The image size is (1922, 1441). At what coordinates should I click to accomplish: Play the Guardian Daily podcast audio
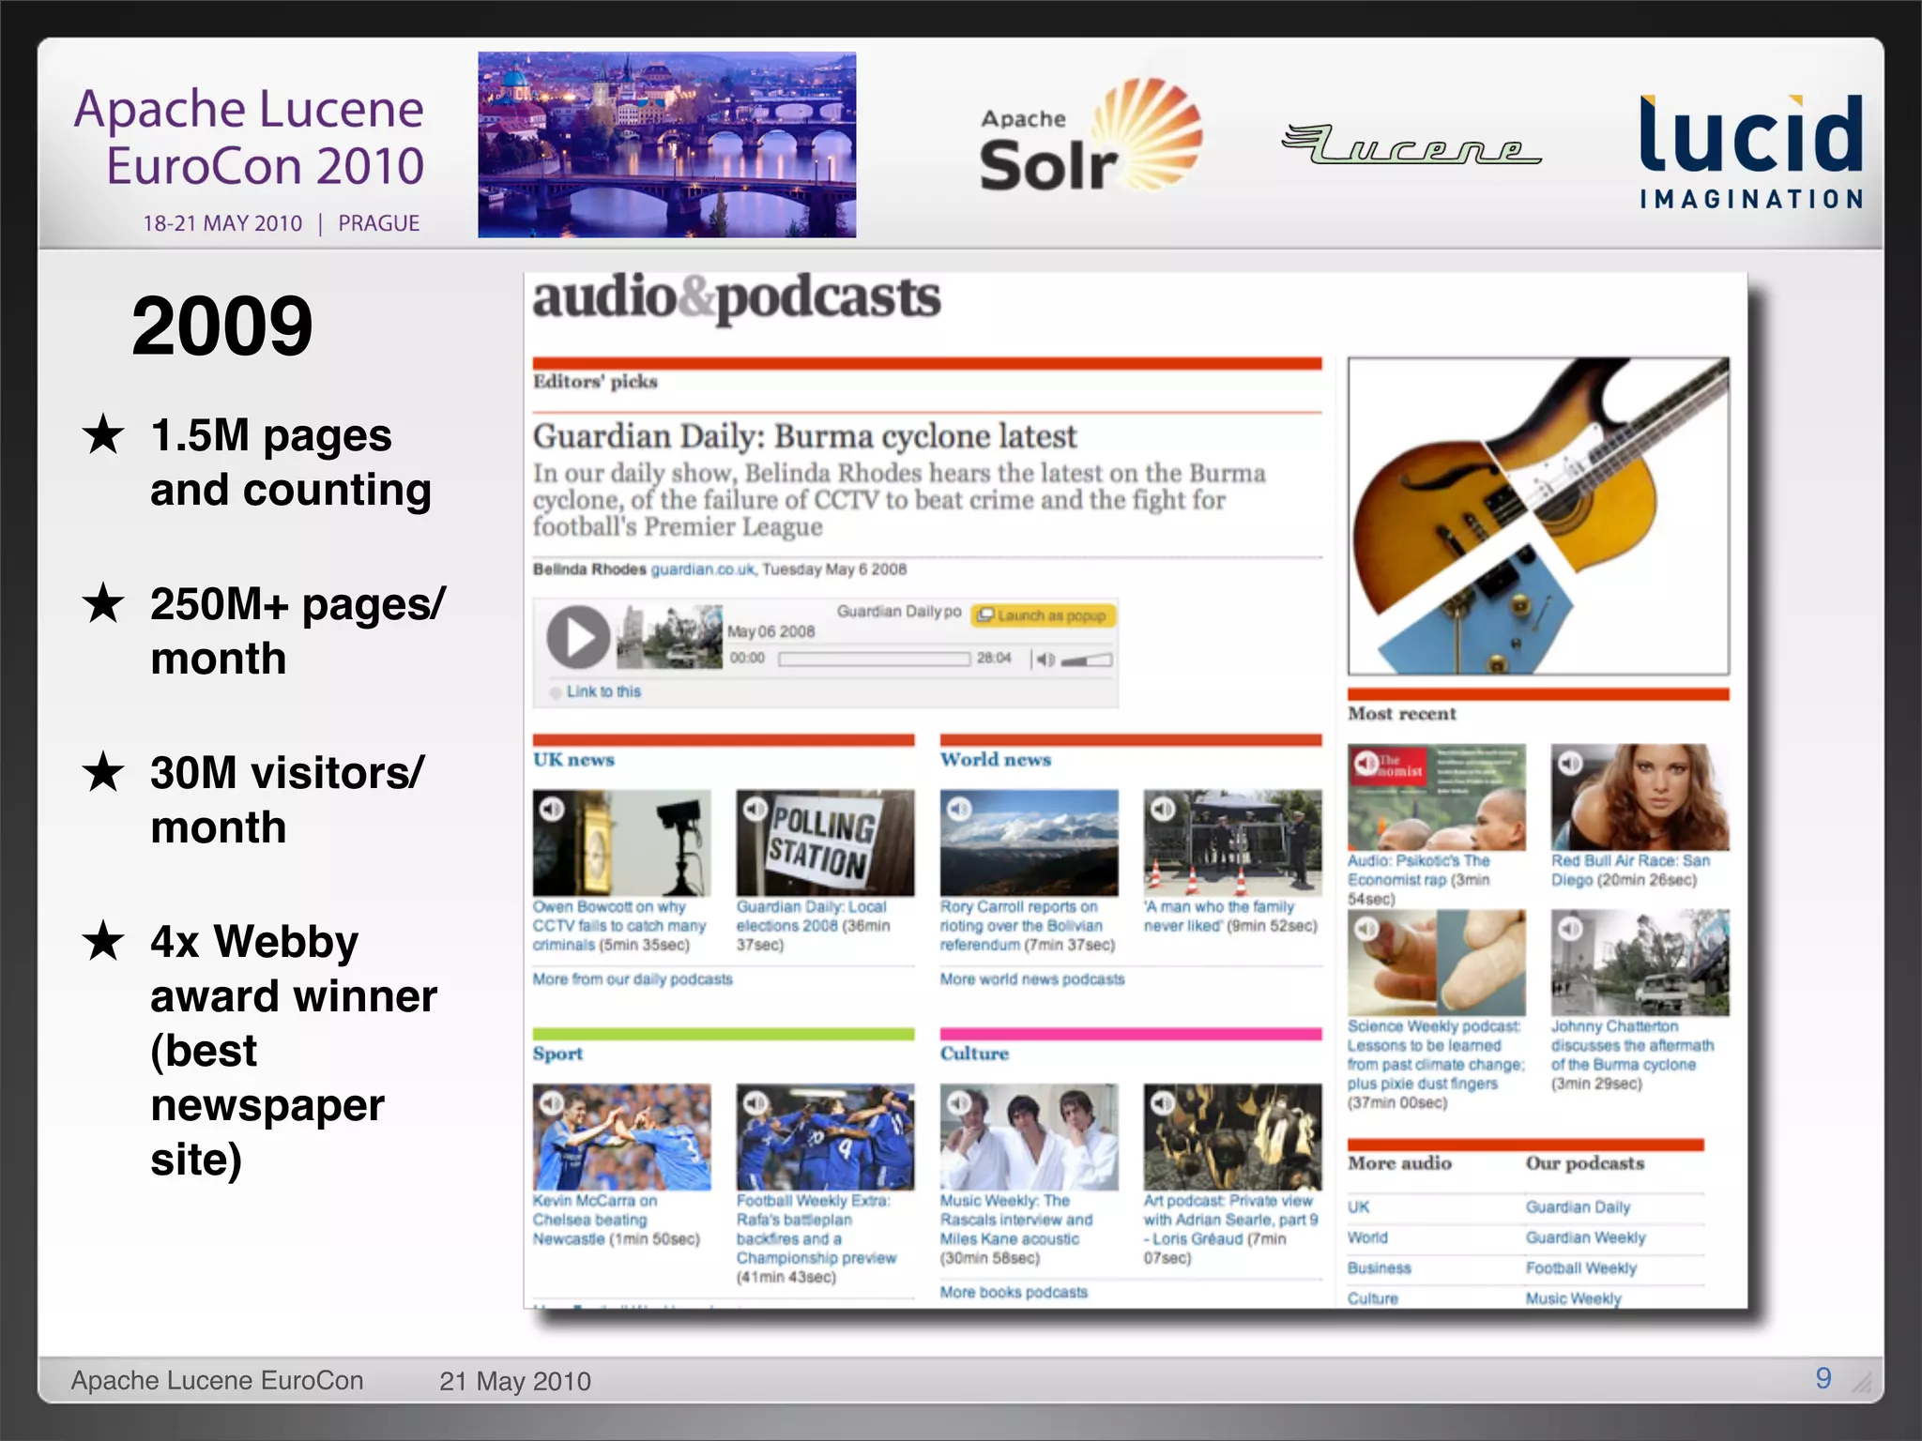578,637
